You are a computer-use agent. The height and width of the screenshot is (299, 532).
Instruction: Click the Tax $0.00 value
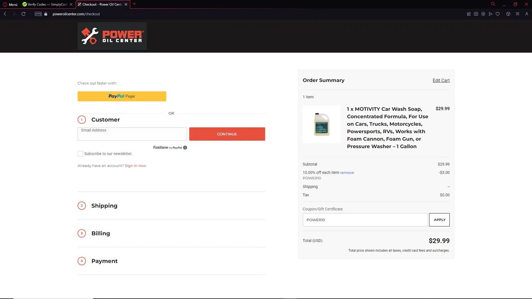(x=445, y=195)
